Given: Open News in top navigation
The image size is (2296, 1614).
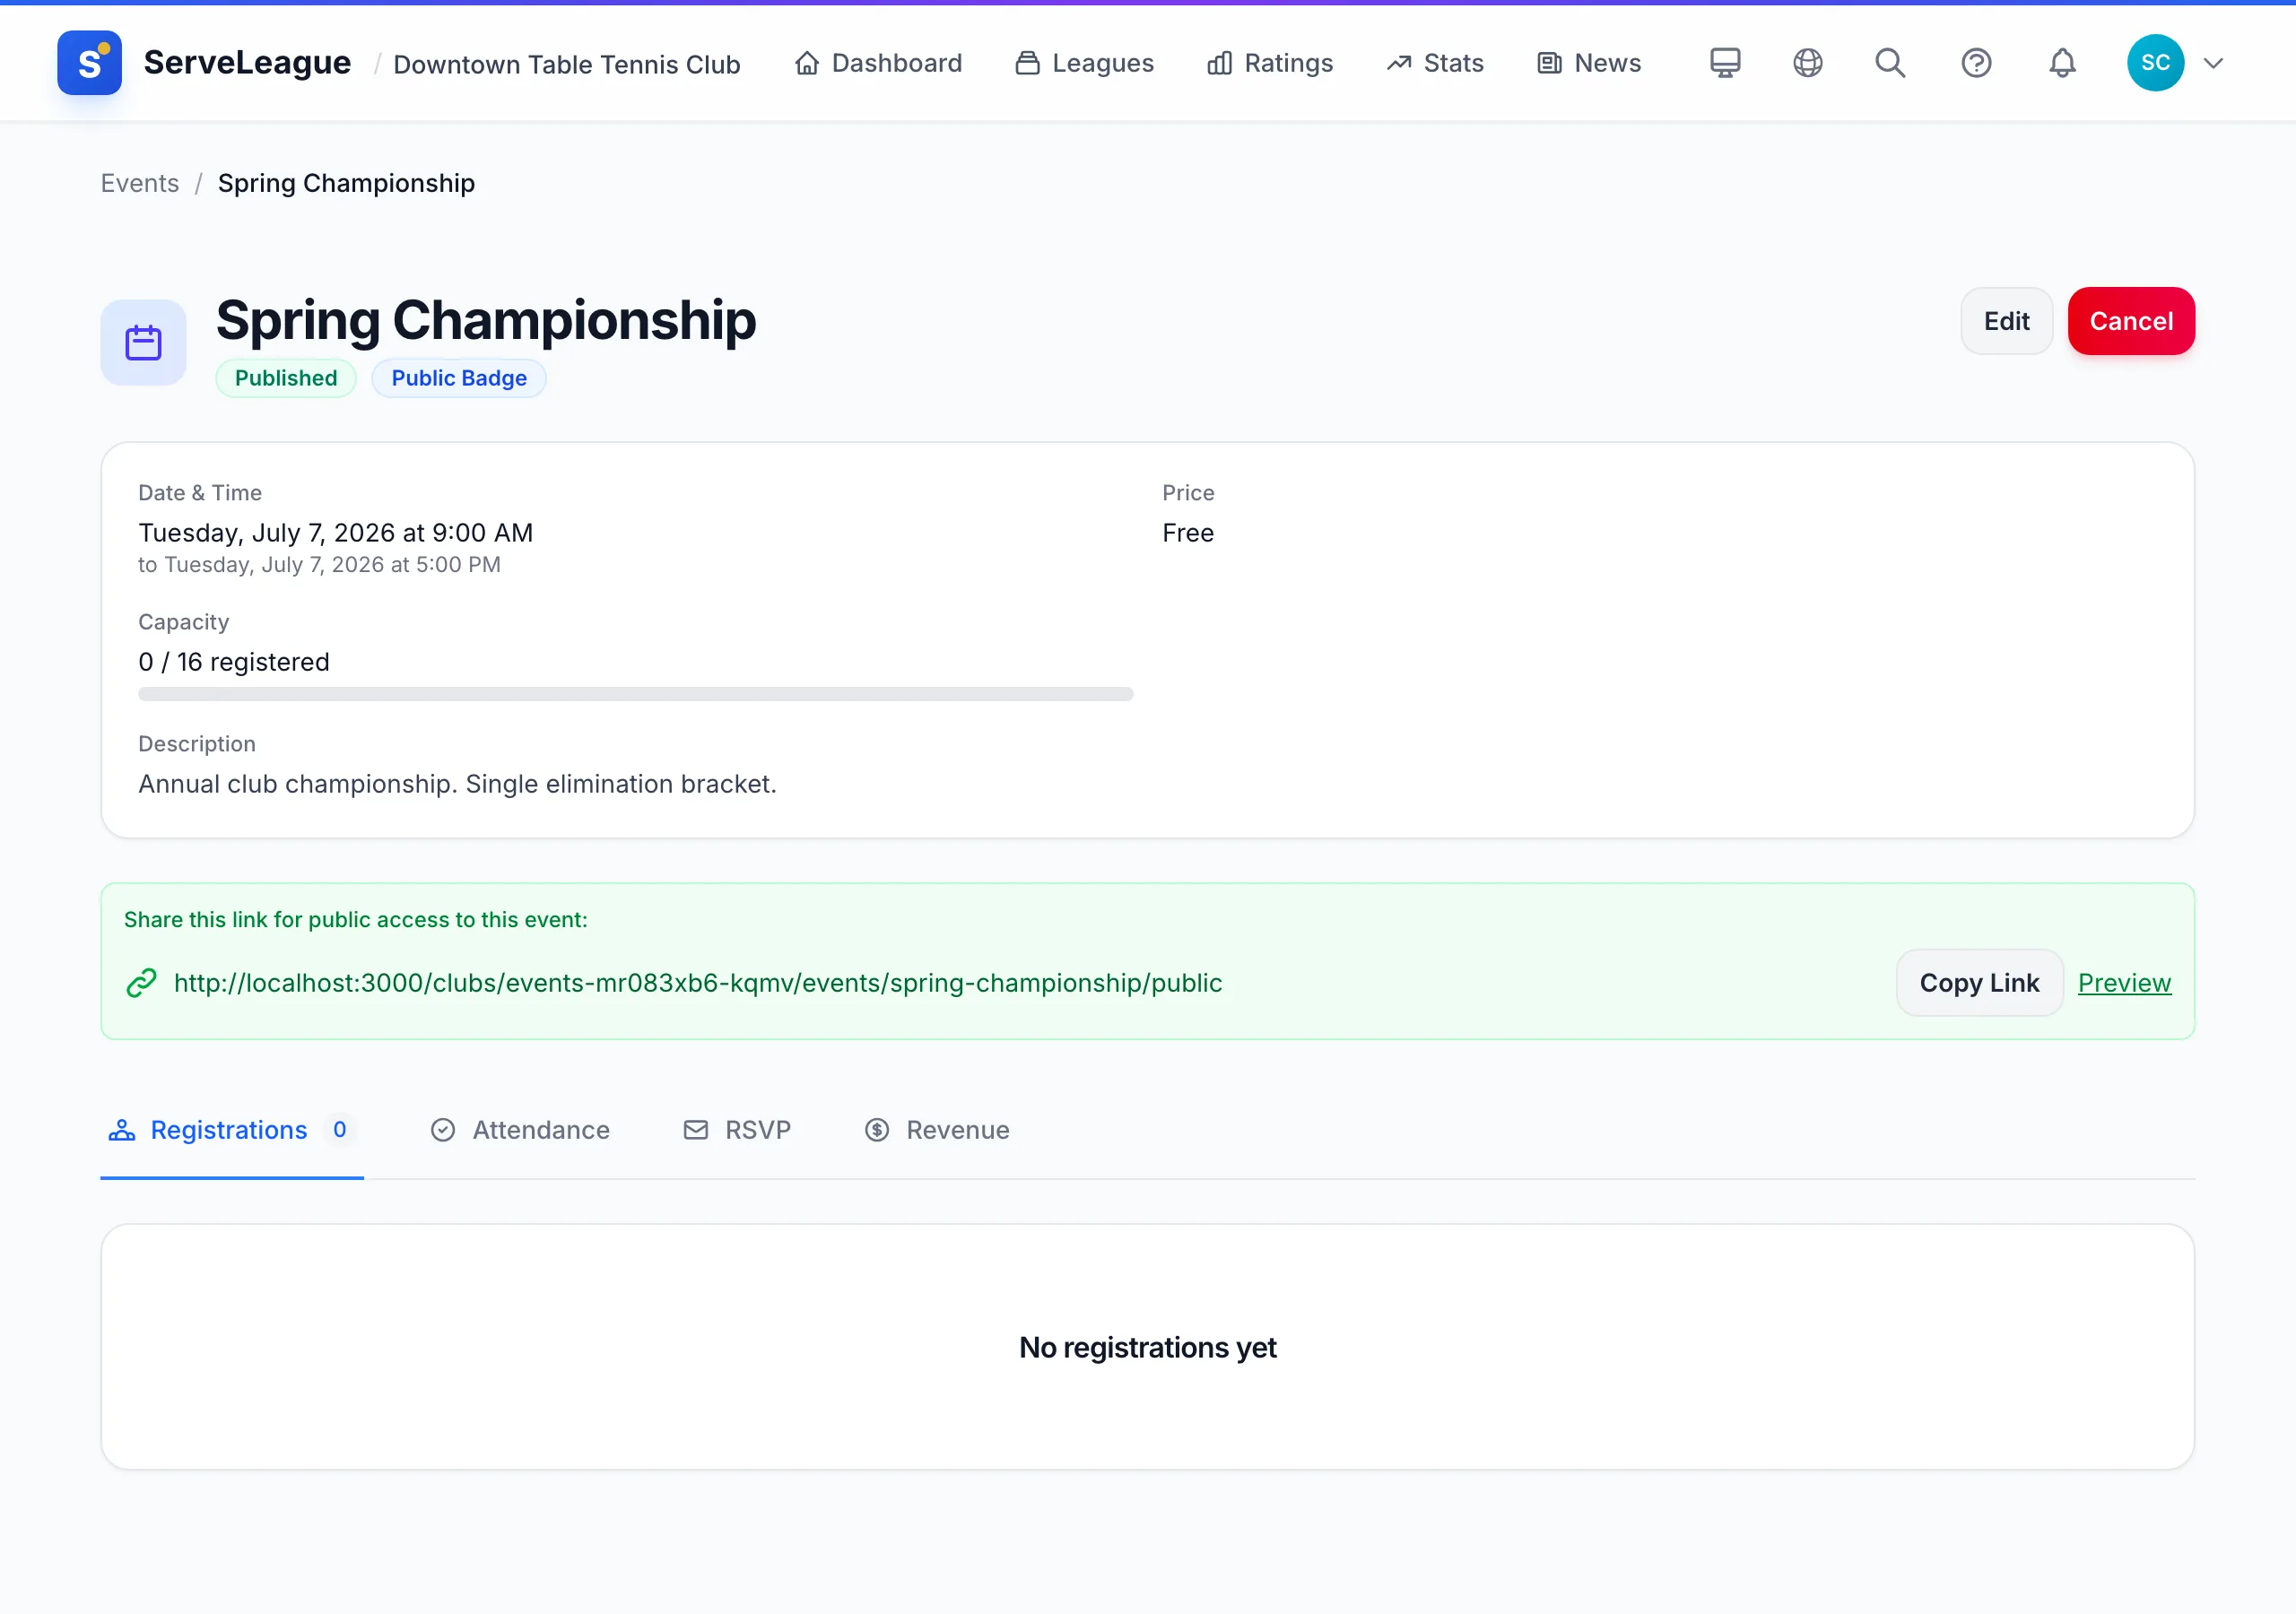Looking at the screenshot, I should (x=1589, y=63).
